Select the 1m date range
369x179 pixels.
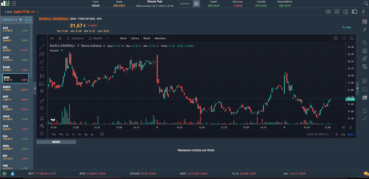point(79,135)
